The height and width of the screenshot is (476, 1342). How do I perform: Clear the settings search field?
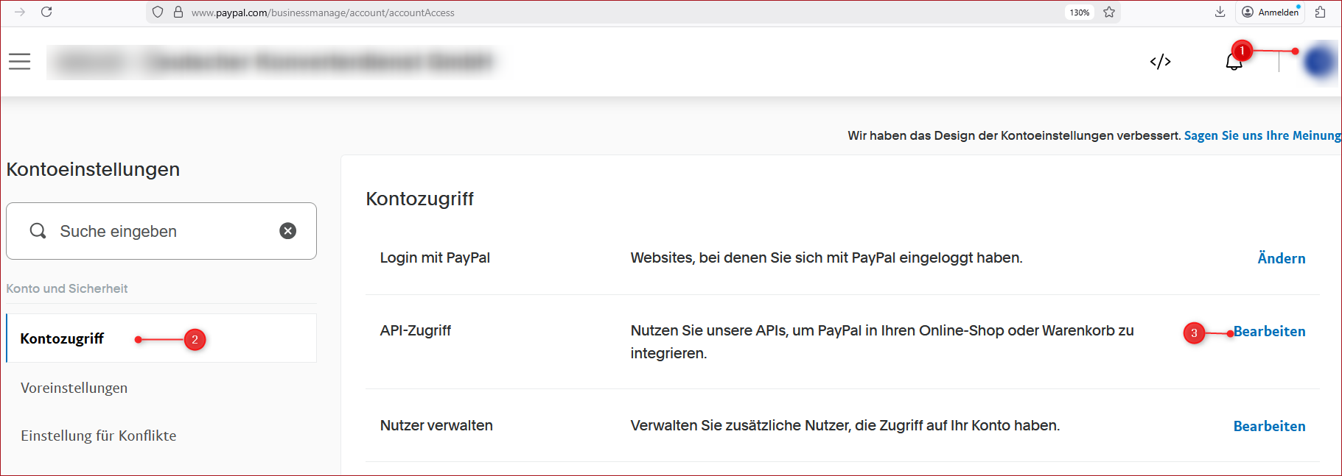click(288, 231)
